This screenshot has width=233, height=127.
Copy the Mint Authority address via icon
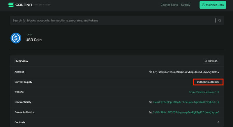click(151, 102)
